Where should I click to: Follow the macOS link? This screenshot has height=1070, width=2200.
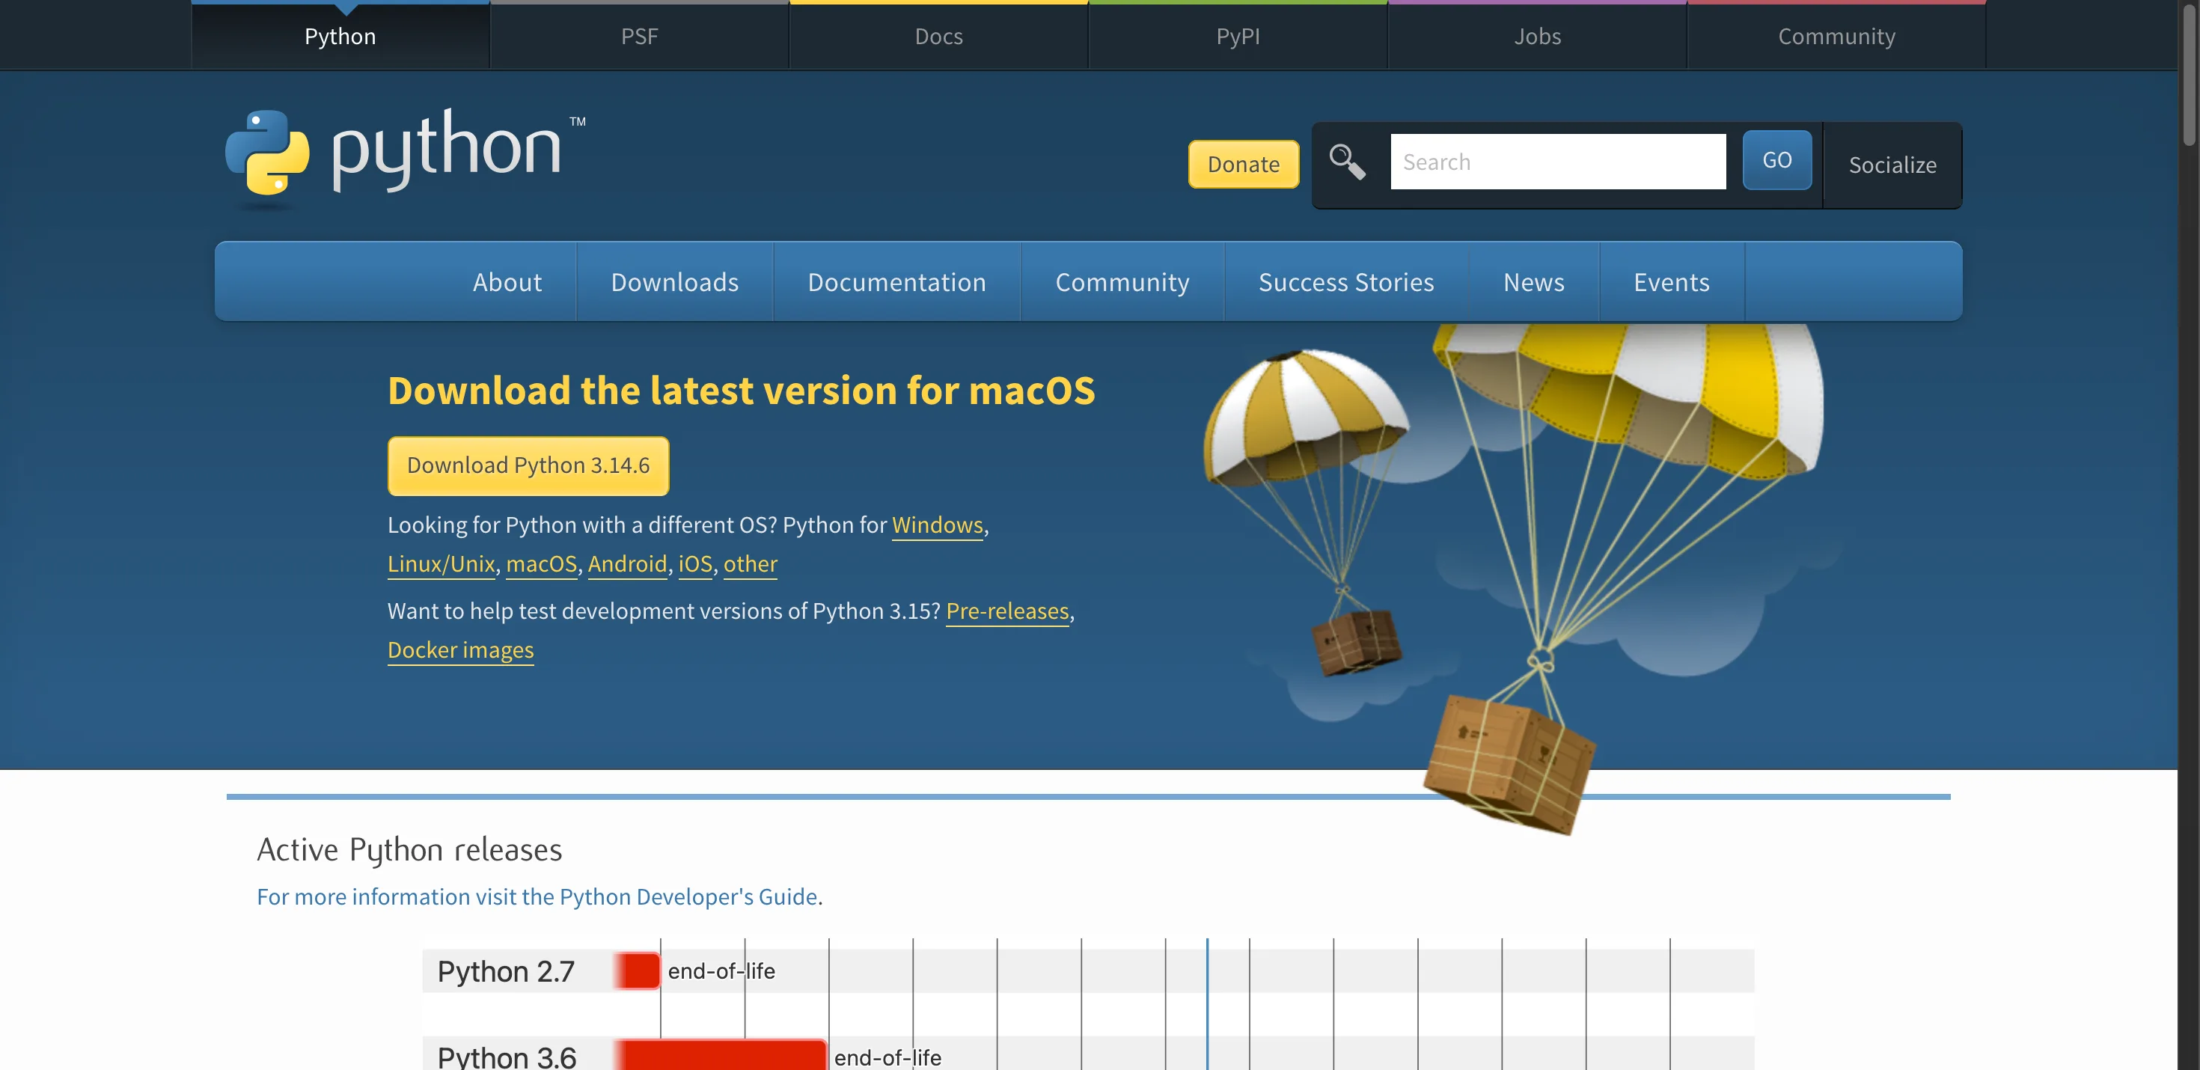[x=542, y=564]
